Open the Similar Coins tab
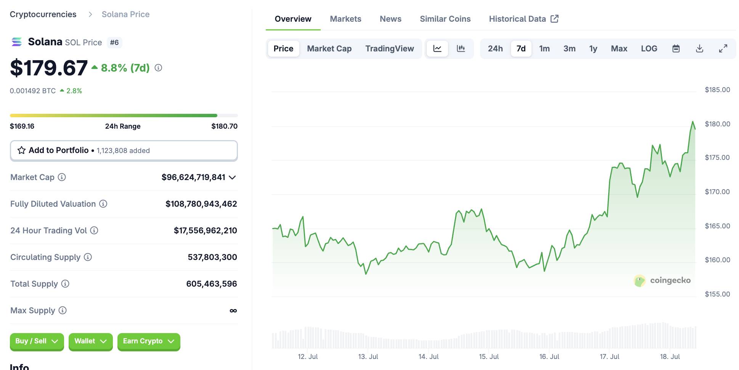Screen dimensions: 739x370 445,19
